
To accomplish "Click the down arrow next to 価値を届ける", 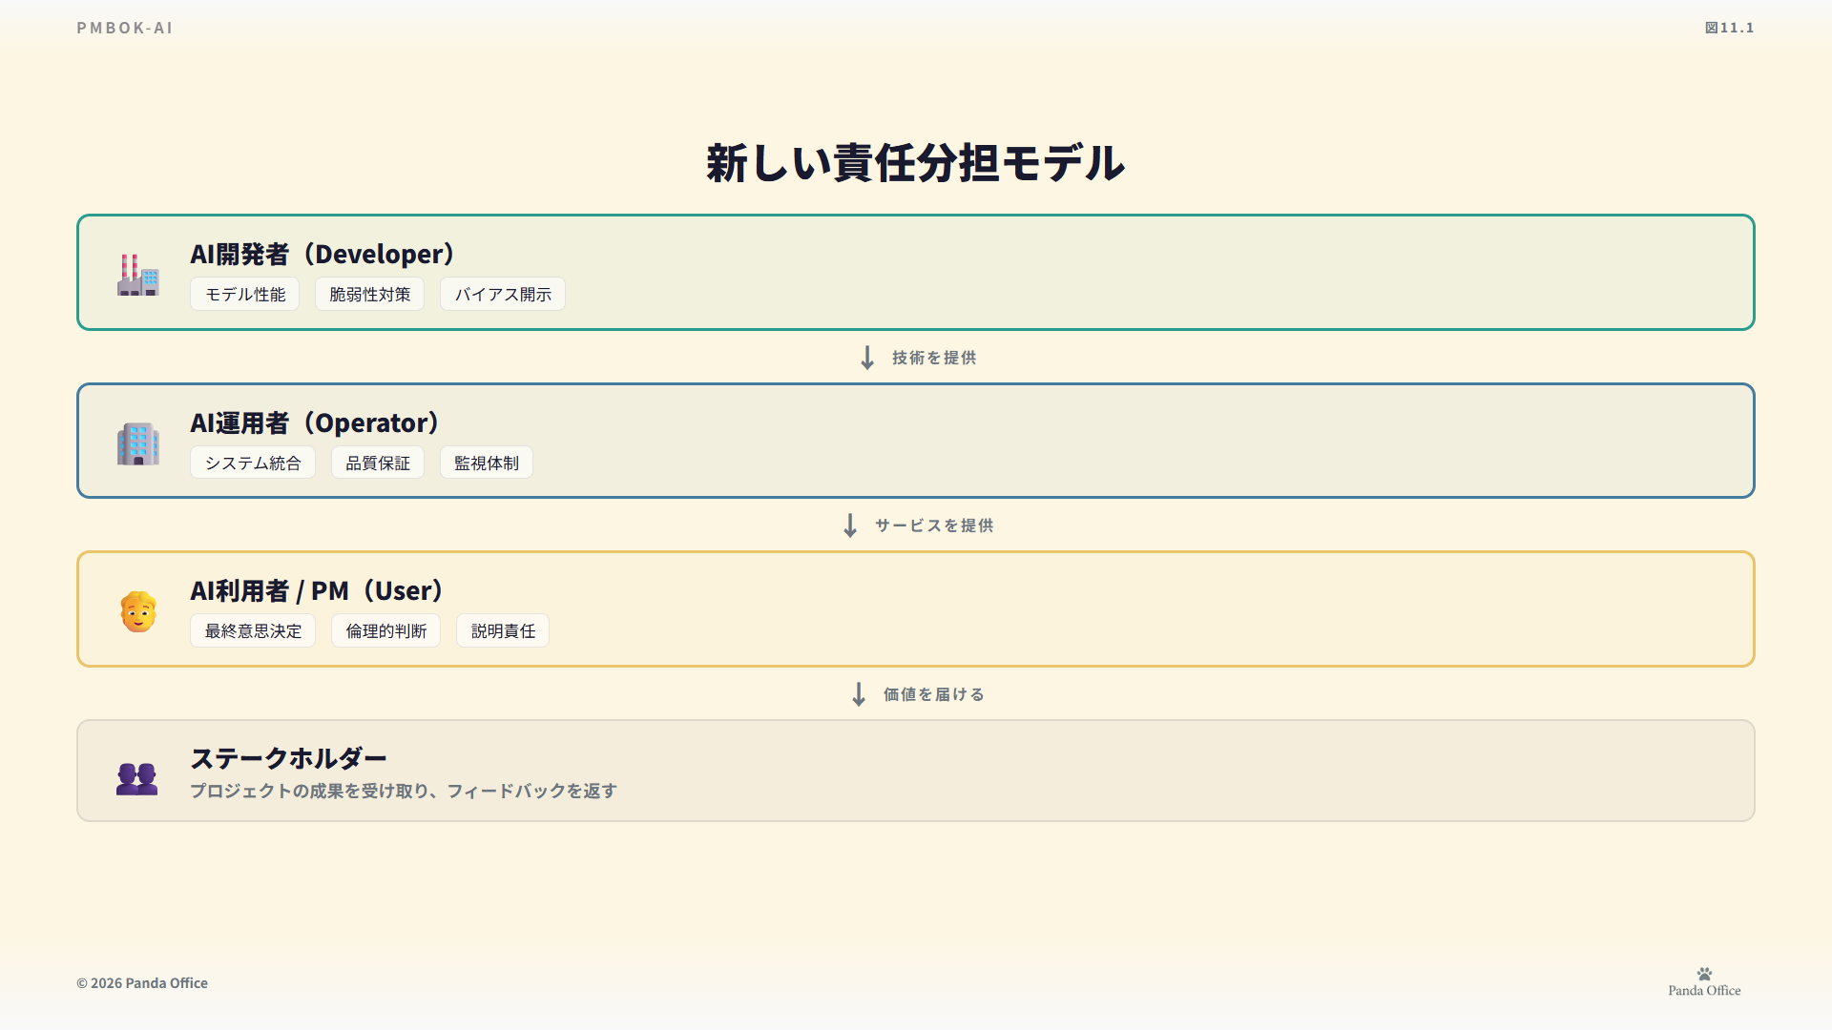I will (859, 694).
